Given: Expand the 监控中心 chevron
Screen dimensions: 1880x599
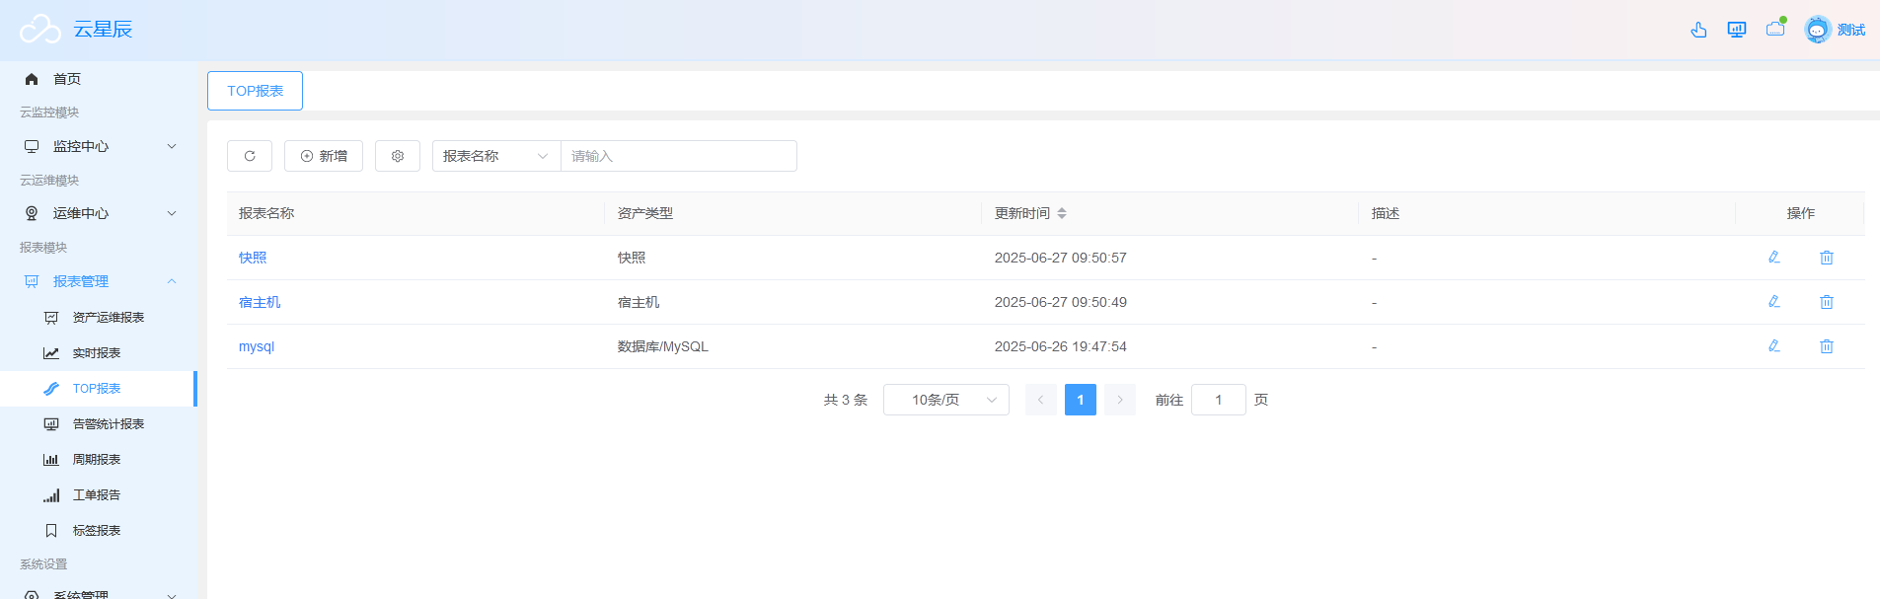Looking at the screenshot, I should 172,146.
